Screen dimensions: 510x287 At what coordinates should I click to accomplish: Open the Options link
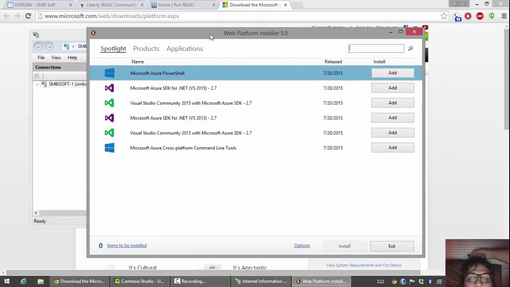[x=302, y=246]
